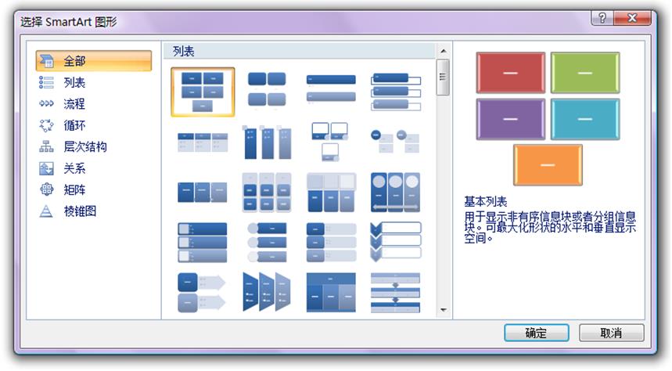Viewport: 672px width, 371px height.
Task: Select the vertical list with circle accents
Action: 267,243
